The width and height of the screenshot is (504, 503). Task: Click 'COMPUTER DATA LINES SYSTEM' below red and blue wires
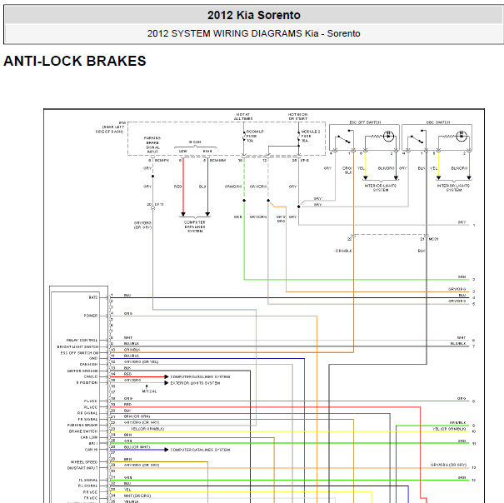click(x=195, y=227)
